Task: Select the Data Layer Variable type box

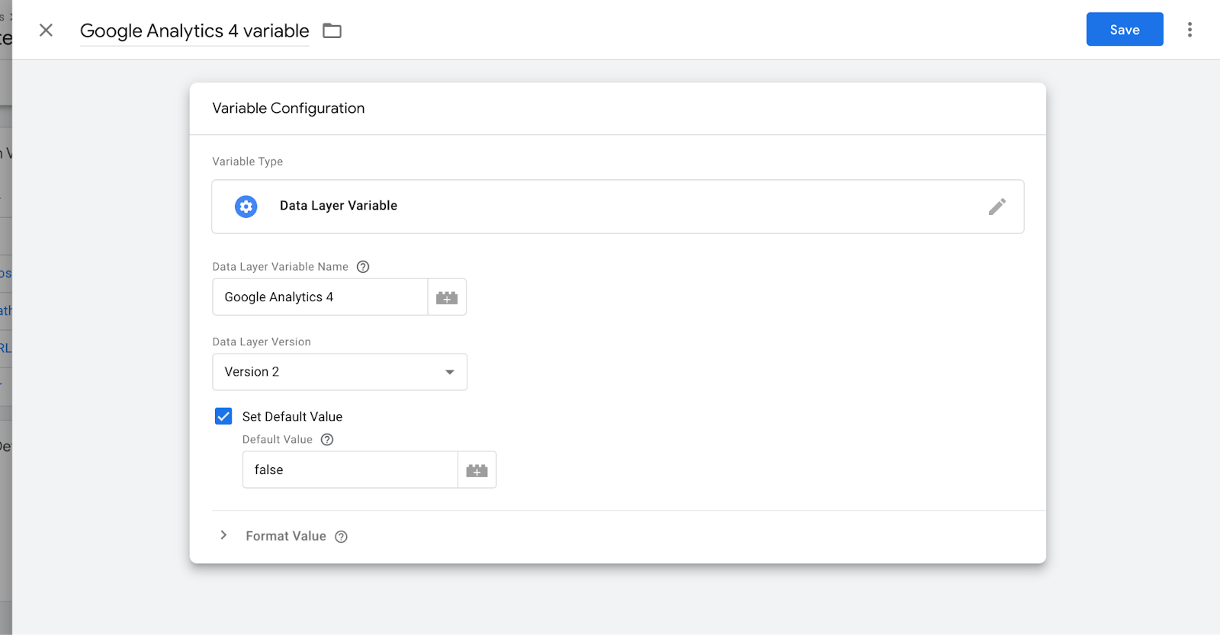Action: 618,207
